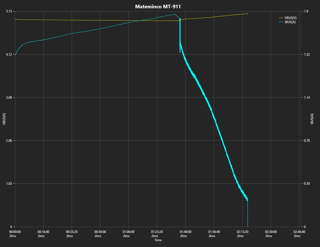Image resolution: width=320 pixels, height=247 pixels.
Task: Click the final IBUS vertical drop to zero
Action: point(247,213)
